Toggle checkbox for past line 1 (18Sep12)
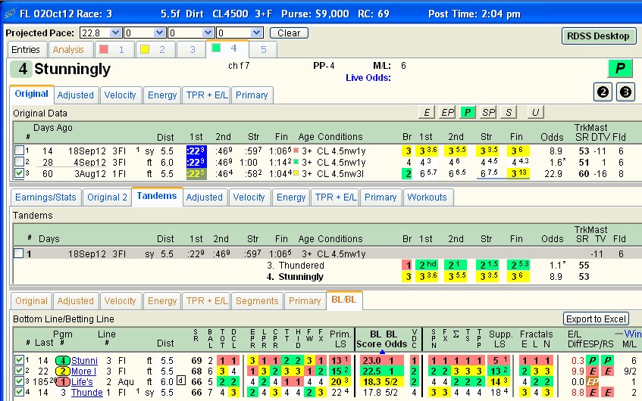The image size is (642, 401). pos(19,150)
